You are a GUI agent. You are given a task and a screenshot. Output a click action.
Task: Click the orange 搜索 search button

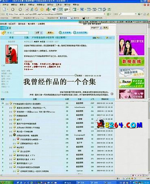coord(50,33)
